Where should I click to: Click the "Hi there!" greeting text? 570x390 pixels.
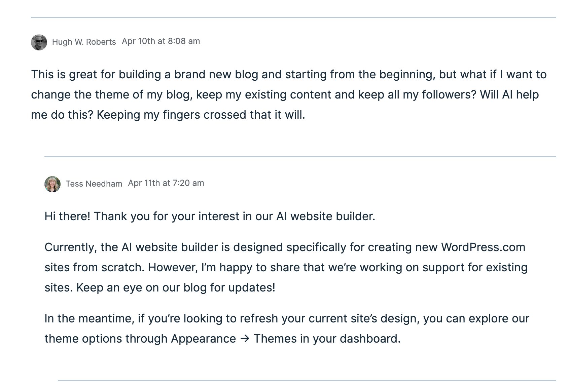click(67, 216)
